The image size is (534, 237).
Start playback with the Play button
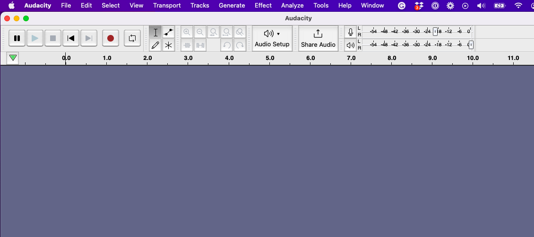click(x=35, y=38)
